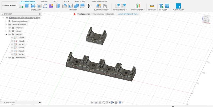Click the ViewCube orientation cube

tap(206, 19)
